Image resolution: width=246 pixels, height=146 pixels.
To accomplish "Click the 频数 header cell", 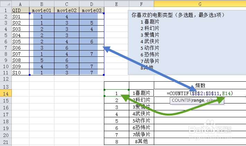I will point(200,85).
